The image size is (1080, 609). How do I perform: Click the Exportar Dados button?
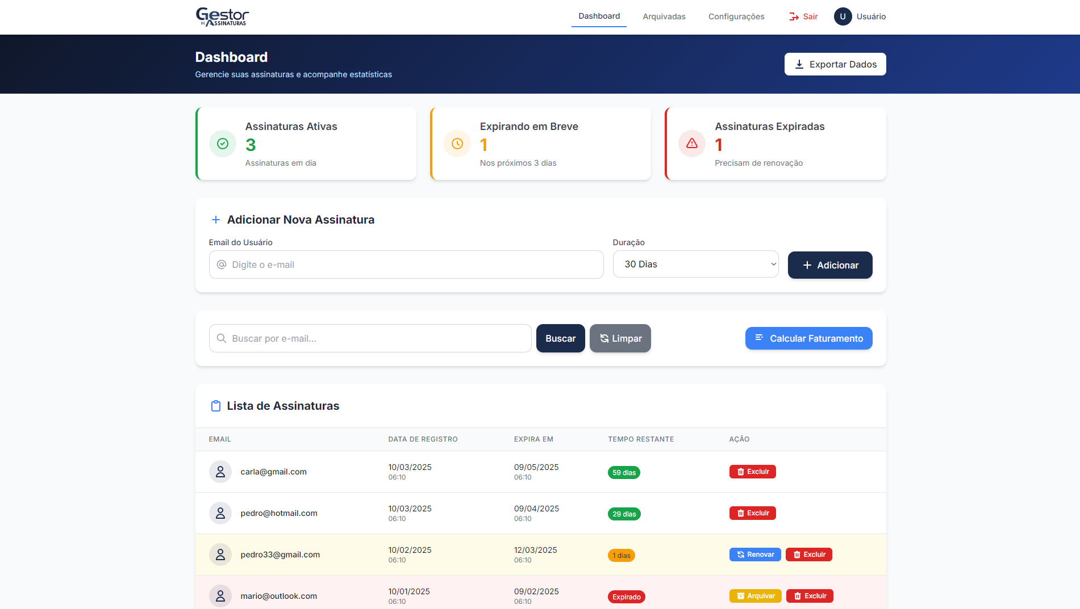[x=835, y=64]
